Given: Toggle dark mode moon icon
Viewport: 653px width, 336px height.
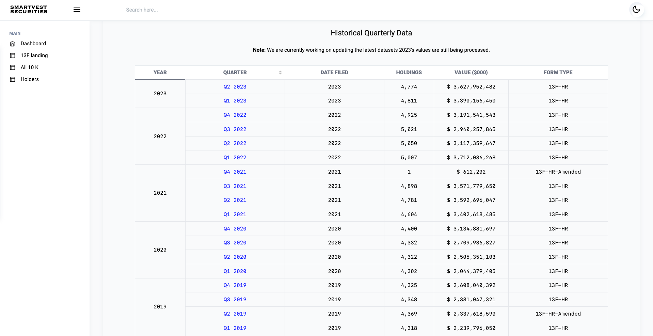Looking at the screenshot, I should coord(636,10).
